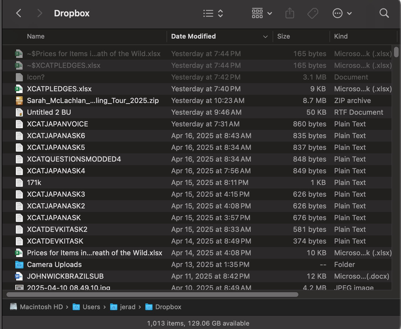
Task: Click the JOHNWICKBRAZILSUB Word document icon
Action: click(x=19, y=276)
